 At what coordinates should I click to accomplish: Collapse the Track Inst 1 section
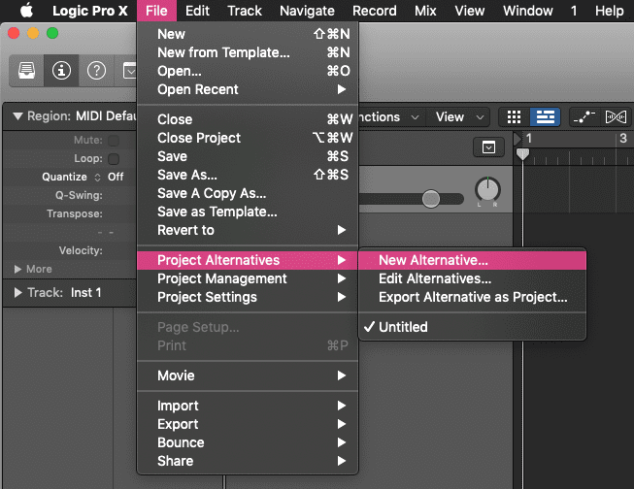pyautogui.click(x=17, y=292)
